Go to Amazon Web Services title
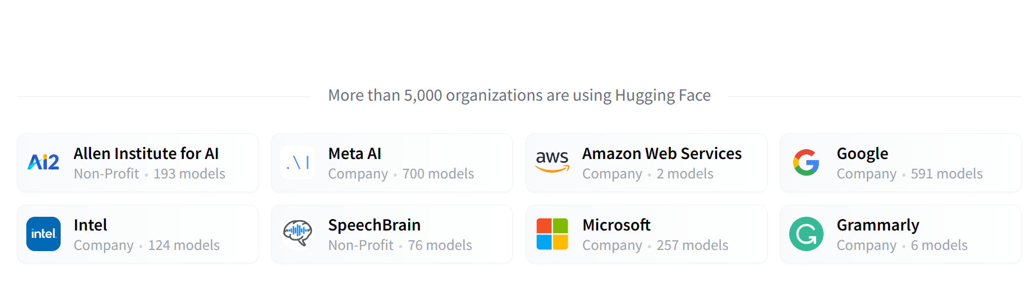 click(x=662, y=154)
